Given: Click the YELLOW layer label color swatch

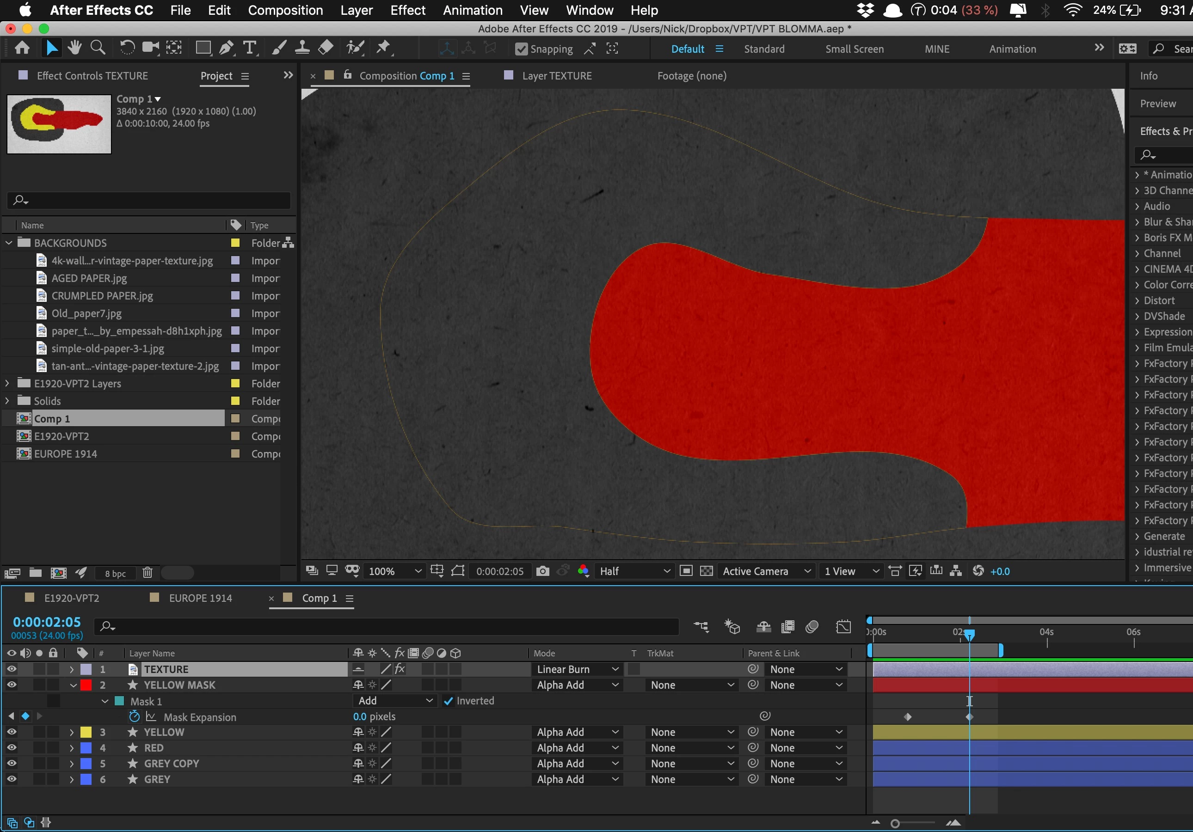Looking at the screenshot, I should (x=86, y=732).
